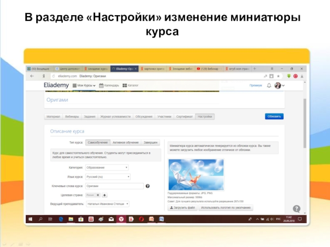The width and height of the screenshot is (330, 247).
Task: Click the keywords field containing Оригами
Action: [x=114, y=186]
